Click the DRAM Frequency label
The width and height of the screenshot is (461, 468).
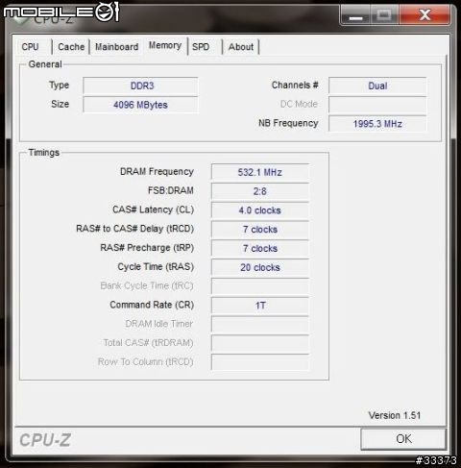157,172
